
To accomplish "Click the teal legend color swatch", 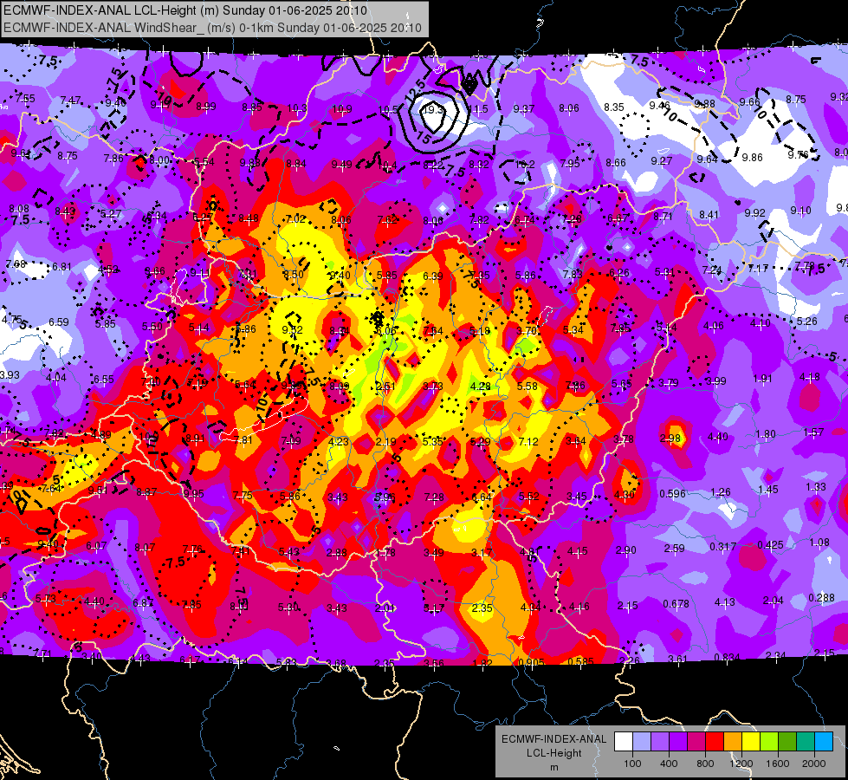I will click(x=806, y=742).
